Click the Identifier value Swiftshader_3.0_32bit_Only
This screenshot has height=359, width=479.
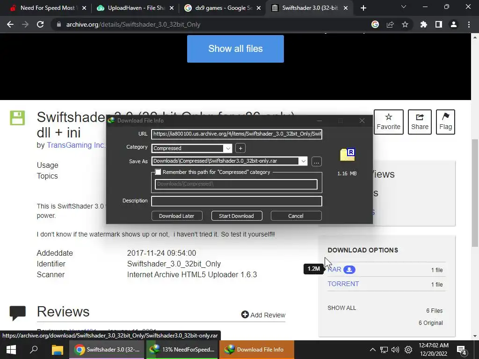pos(174,264)
